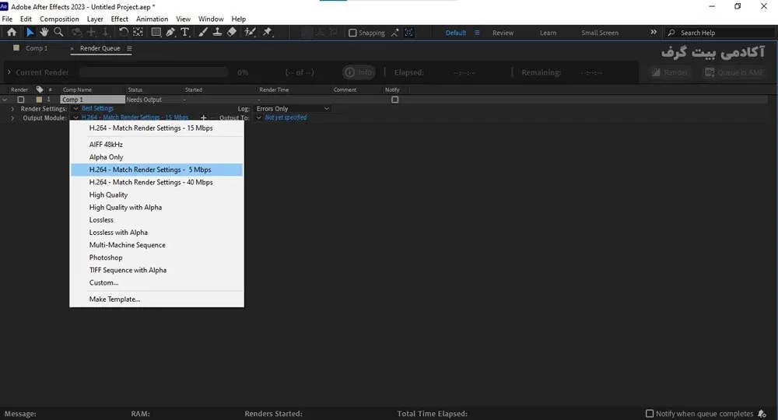Switch to the Review workspace

pyautogui.click(x=503, y=33)
